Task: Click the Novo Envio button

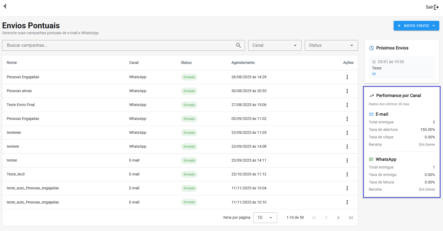Action: (416, 26)
